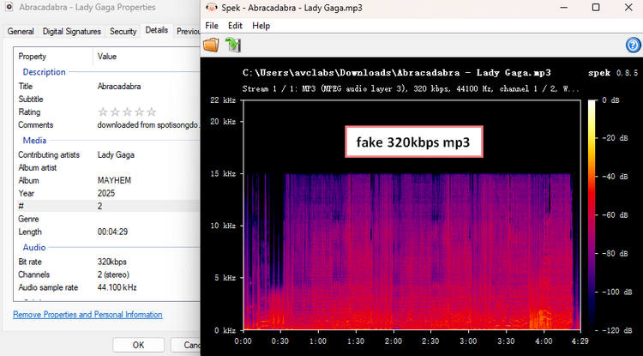Set the rating to three stars
This screenshot has width=643, height=356.
point(127,112)
